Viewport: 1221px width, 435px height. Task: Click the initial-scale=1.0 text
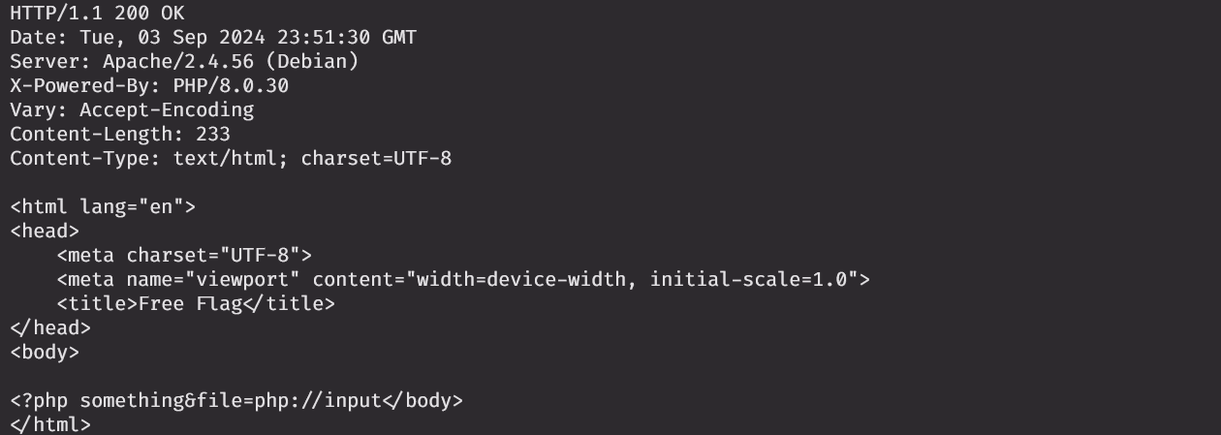[x=749, y=280]
